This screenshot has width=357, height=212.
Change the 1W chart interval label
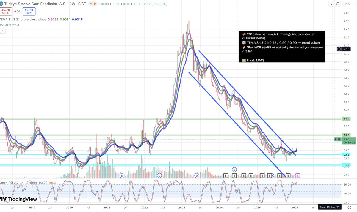point(72,4)
